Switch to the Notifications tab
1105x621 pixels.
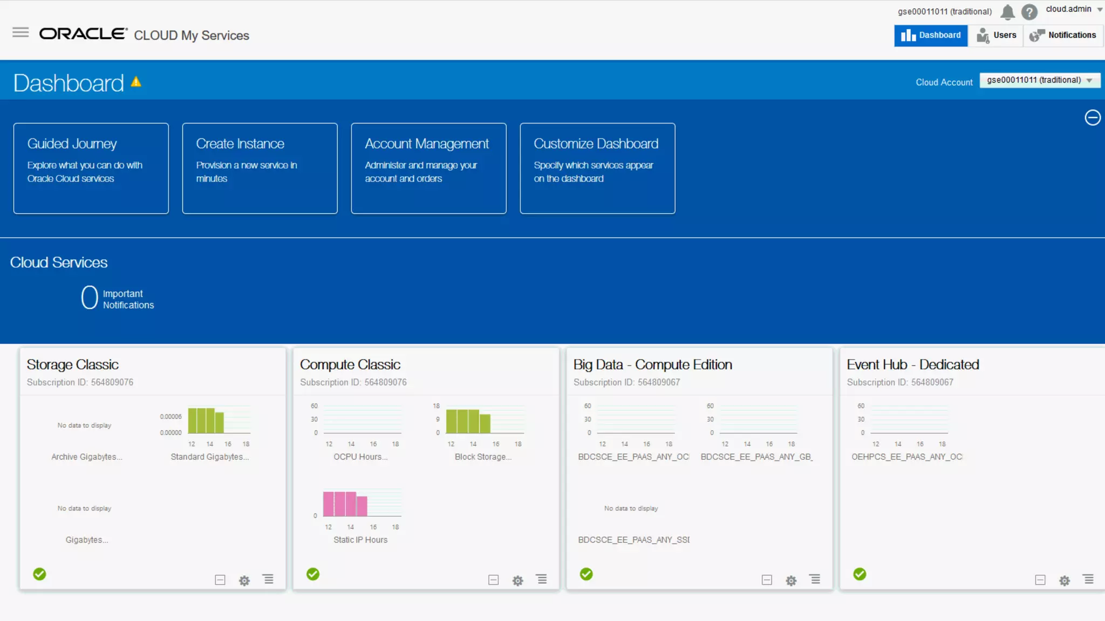(1063, 36)
